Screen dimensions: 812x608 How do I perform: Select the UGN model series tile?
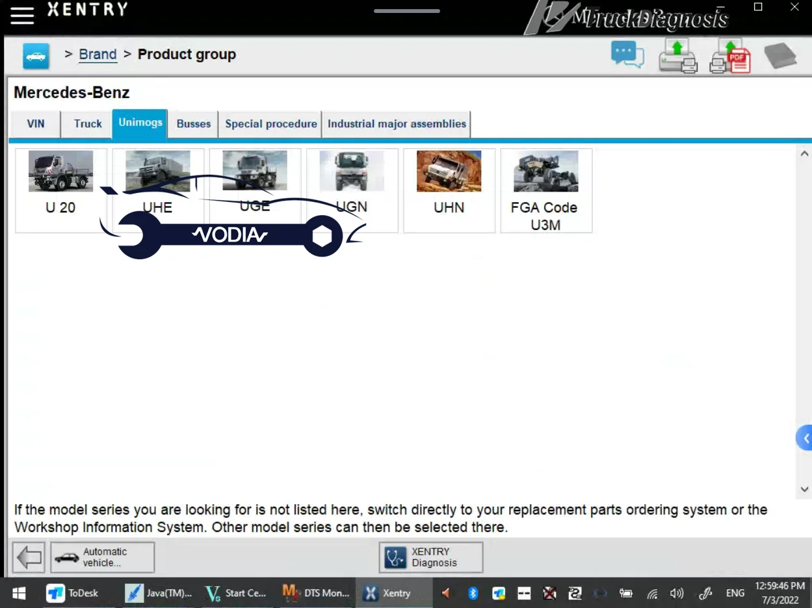[x=352, y=190]
